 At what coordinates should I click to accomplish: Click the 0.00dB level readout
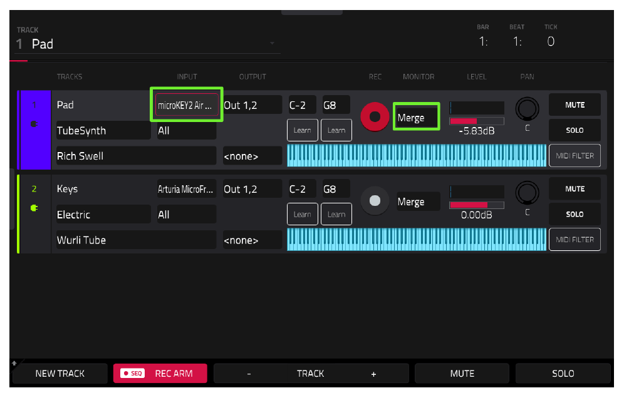[x=476, y=215]
